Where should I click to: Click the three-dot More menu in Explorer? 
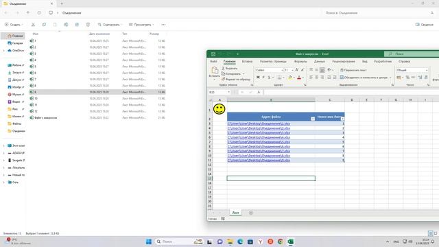pos(163,25)
